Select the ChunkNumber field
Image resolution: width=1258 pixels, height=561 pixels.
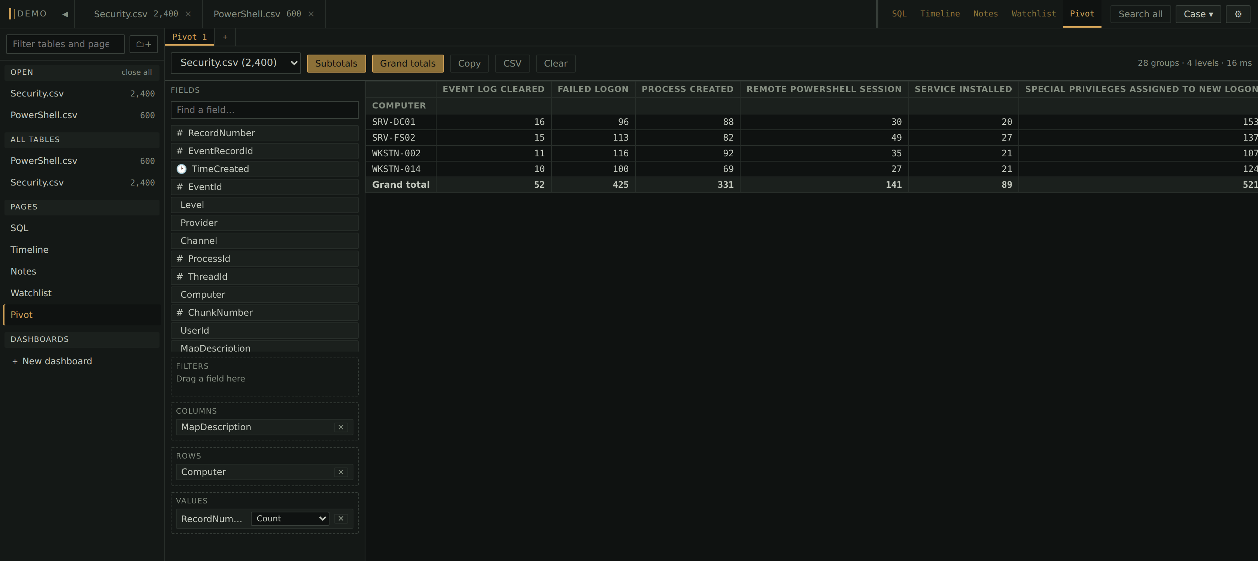[264, 313]
